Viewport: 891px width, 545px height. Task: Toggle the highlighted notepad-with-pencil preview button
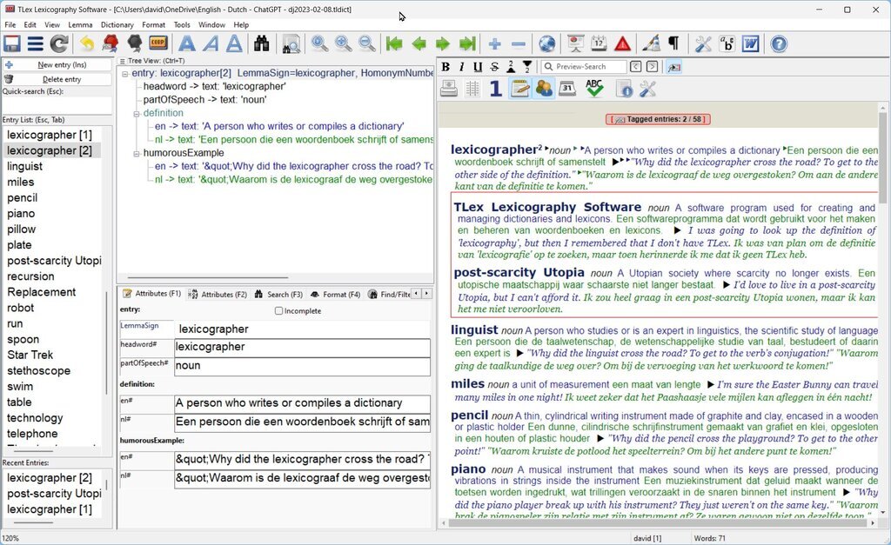pos(520,89)
